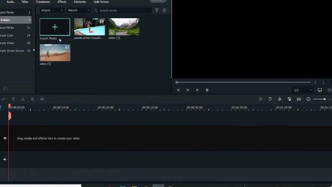Open the edit adjustments sliders icon
332x187 pixels.
33,99
